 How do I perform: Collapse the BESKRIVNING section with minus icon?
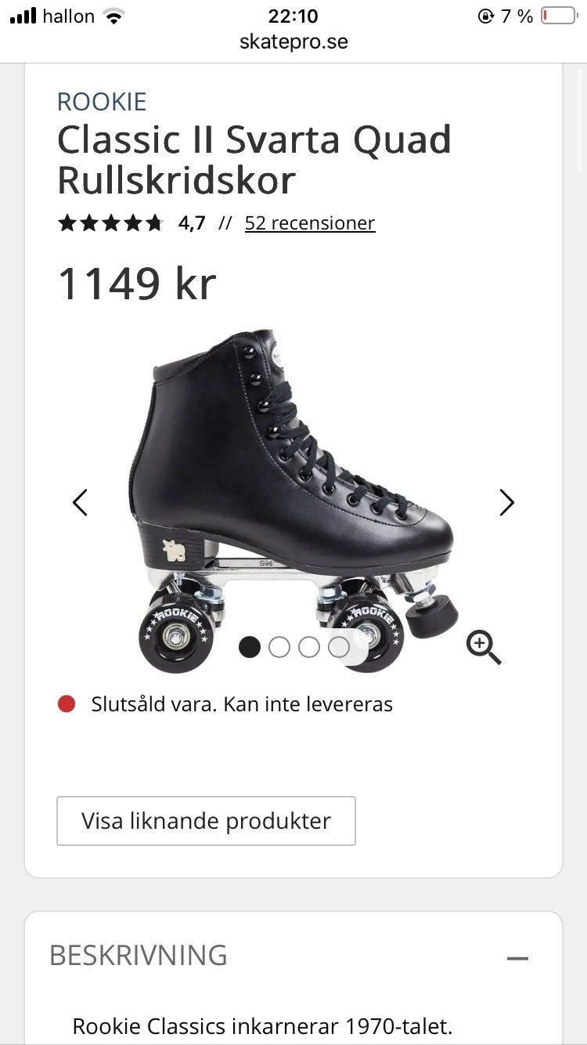517,958
